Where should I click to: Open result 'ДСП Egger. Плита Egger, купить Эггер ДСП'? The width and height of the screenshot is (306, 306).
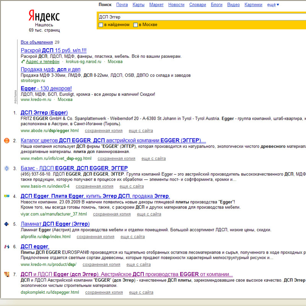[x=95, y=196]
